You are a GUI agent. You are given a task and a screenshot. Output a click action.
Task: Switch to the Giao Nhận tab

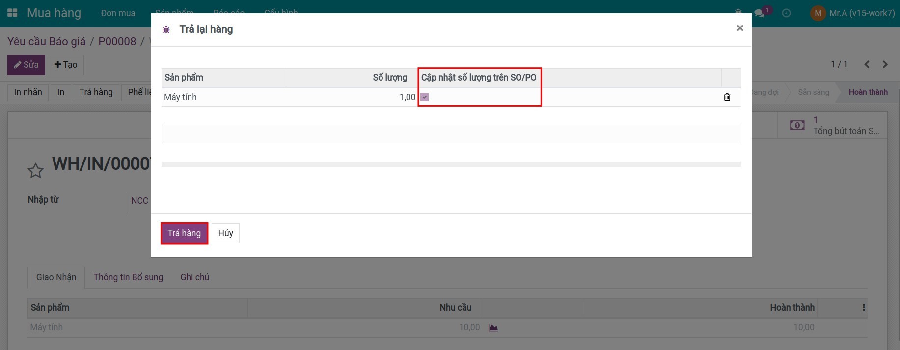pyautogui.click(x=56, y=277)
